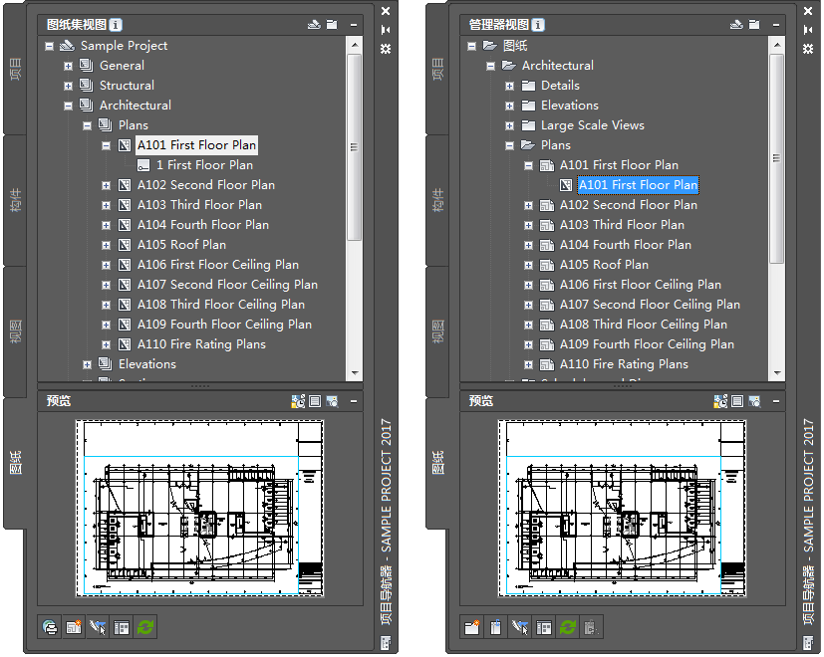Click the green refresh icon in the 管理器视图 panel's bottom toolbar

[x=568, y=627]
